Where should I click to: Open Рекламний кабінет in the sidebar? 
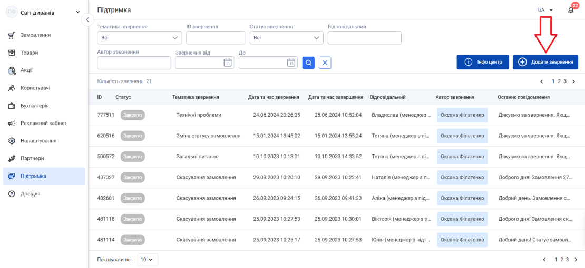(x=44, y=123)
